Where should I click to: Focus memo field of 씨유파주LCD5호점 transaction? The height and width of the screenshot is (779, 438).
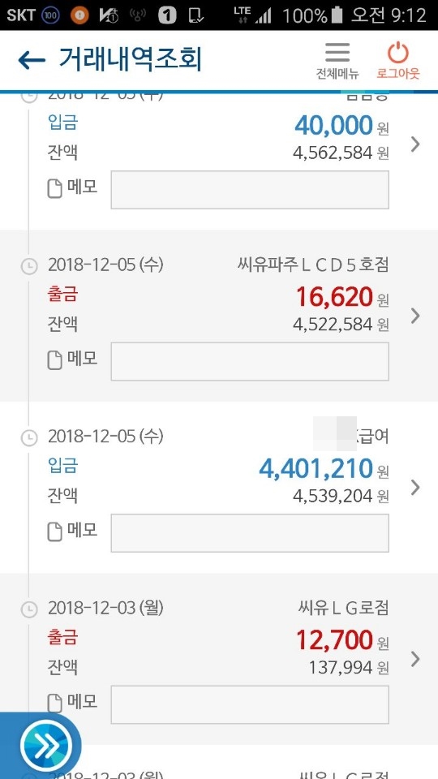click(x=250, y=361)
